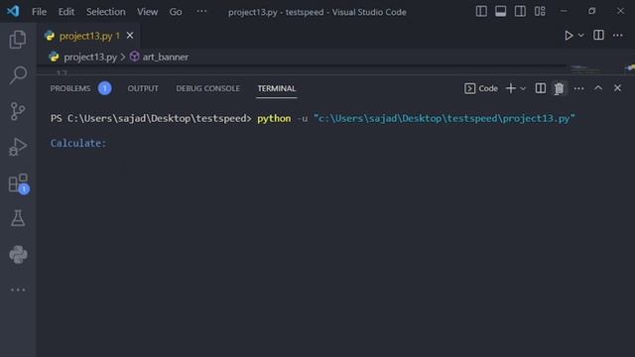
Task: Click art_banner breadcrumb symbol
Action: pyautogui.click(x=166, y=58)
